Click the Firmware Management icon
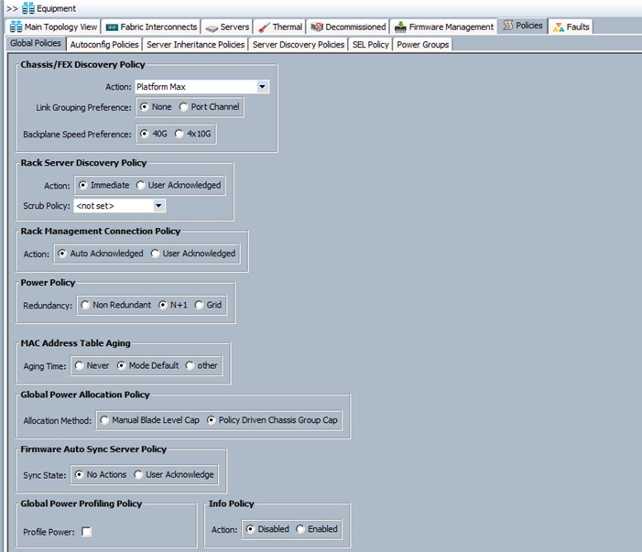642x552 pixels. coord(400,27)
